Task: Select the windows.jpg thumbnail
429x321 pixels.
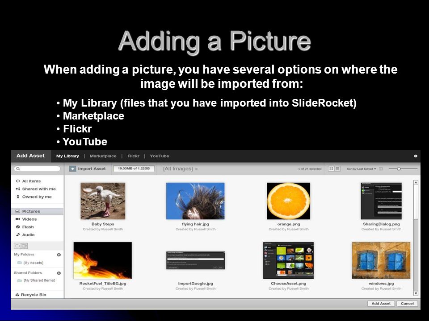Action: 381,260
